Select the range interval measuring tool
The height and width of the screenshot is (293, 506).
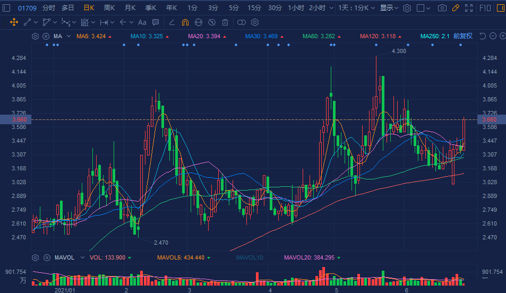click(104, 22)
